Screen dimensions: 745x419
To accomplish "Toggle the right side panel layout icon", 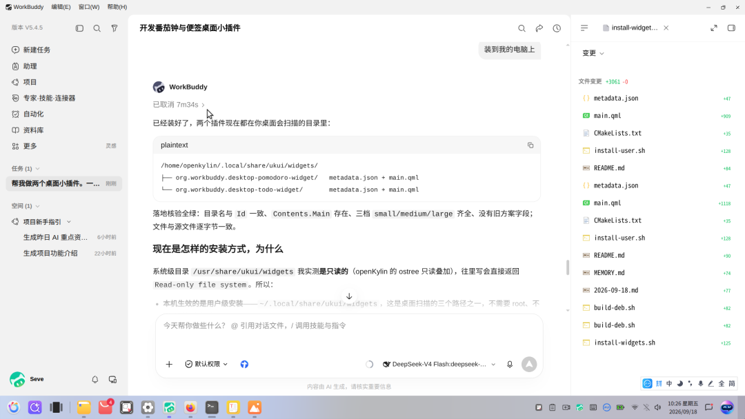I will pos(731,28).
